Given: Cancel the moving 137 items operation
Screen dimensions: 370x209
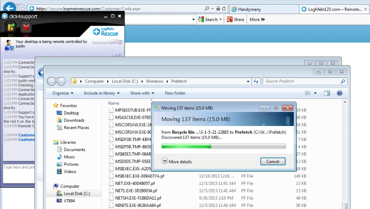Looking at the screenshot, I should [x=273, y=162].
